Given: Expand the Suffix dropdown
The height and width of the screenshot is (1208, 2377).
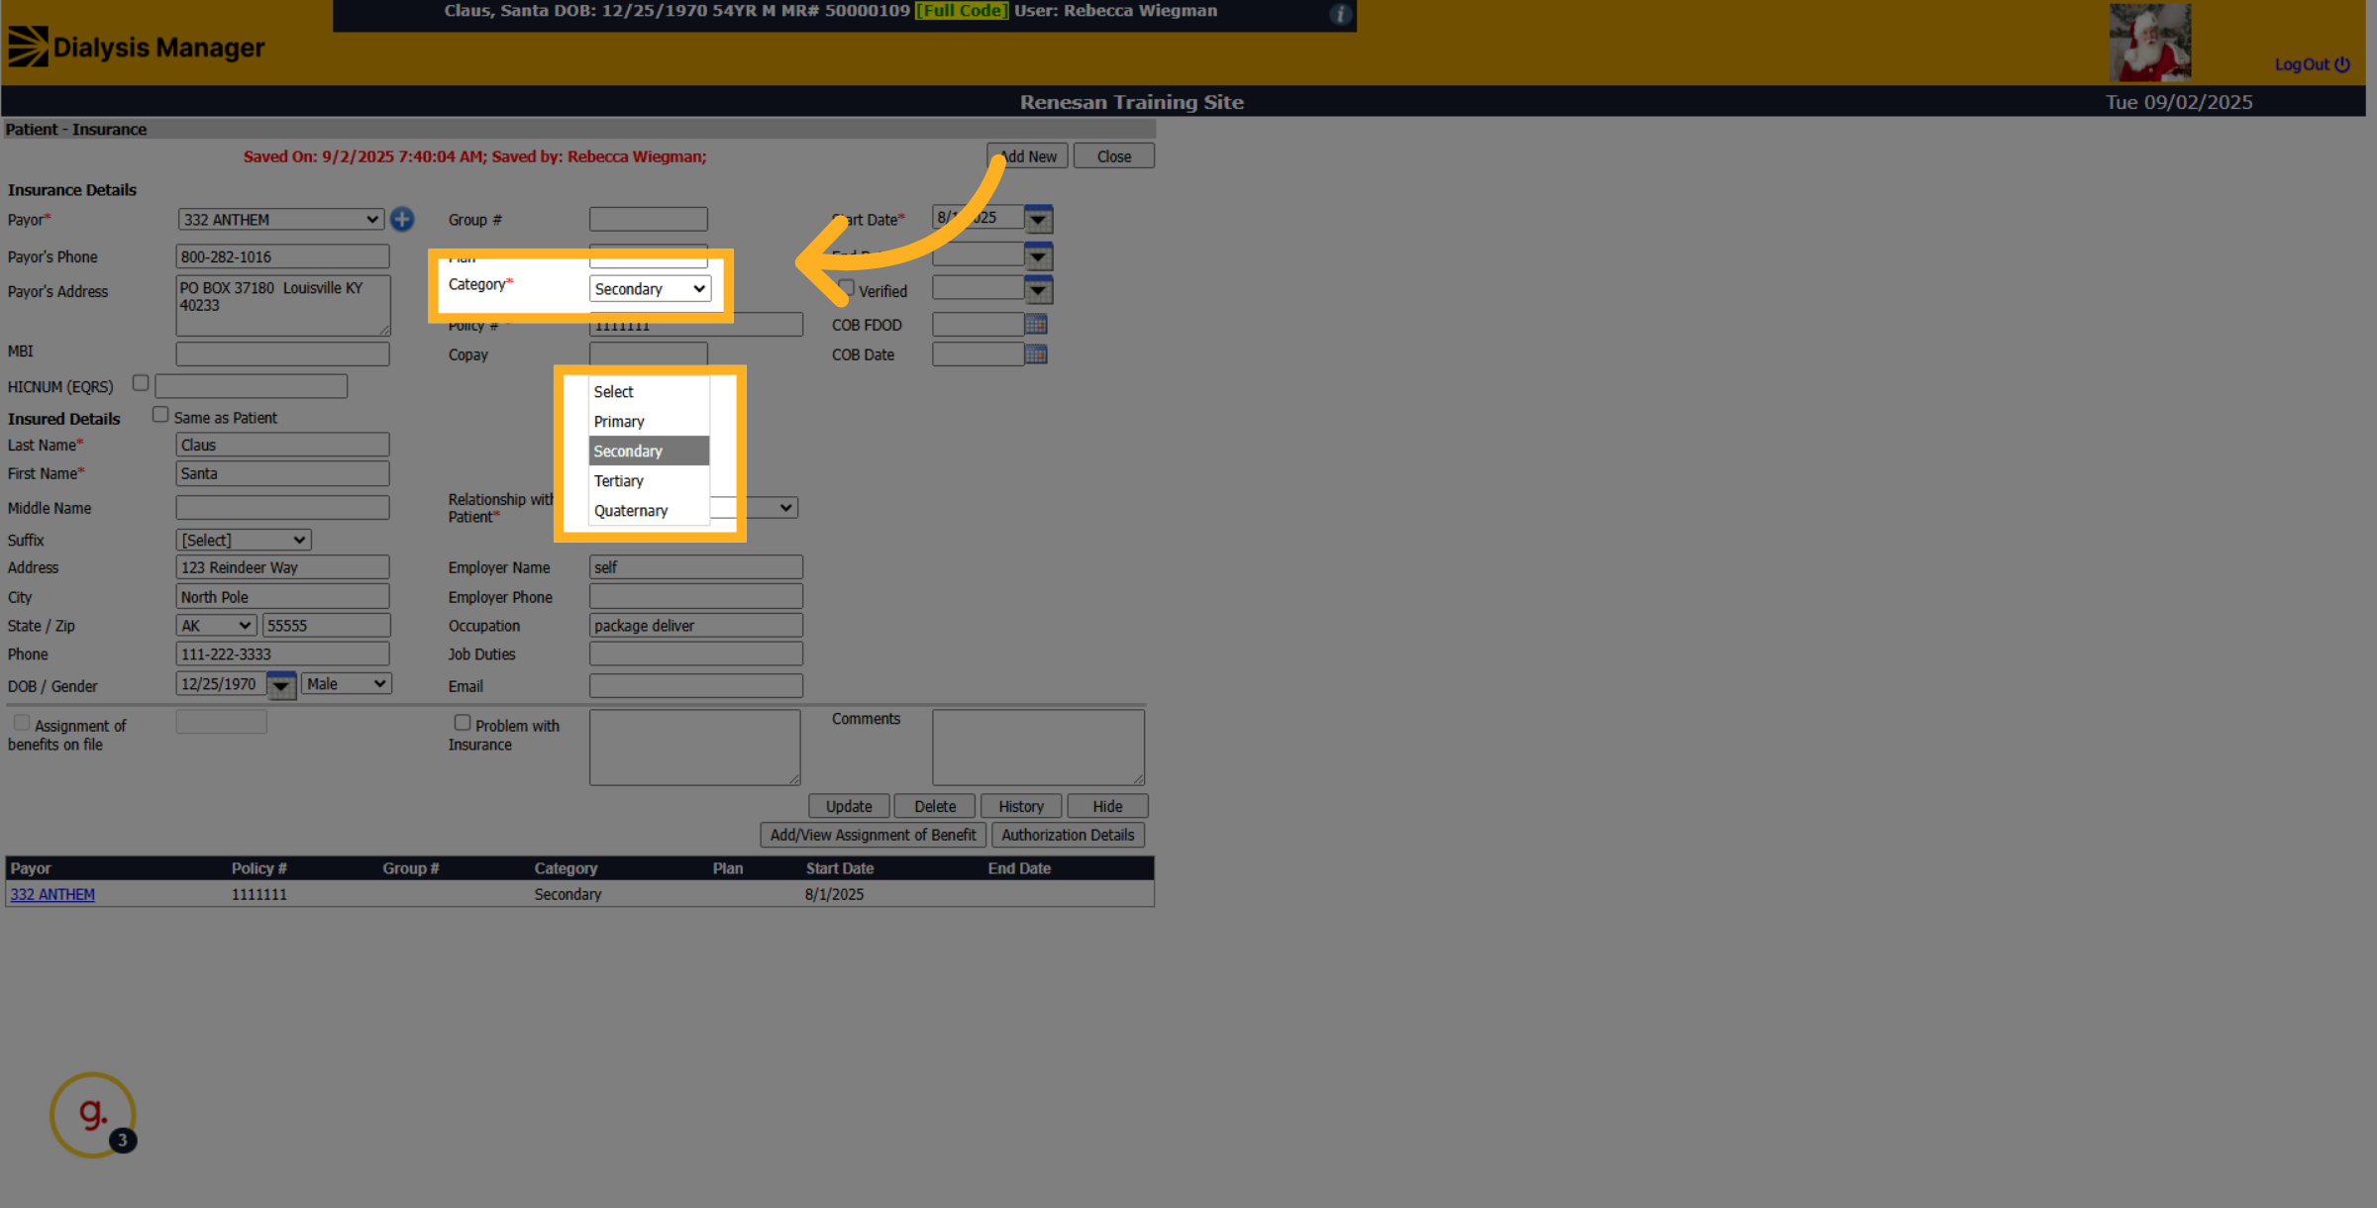Looking at the screenshot, I should (x=244, y=540).
